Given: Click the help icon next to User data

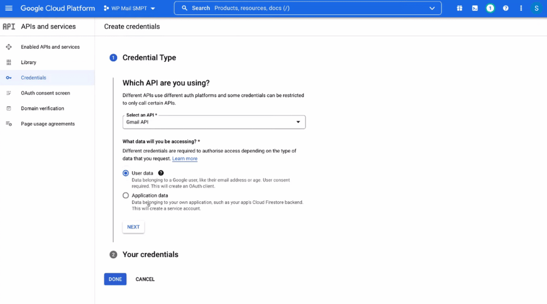Looking at the screenshot, I should [161, 173].
